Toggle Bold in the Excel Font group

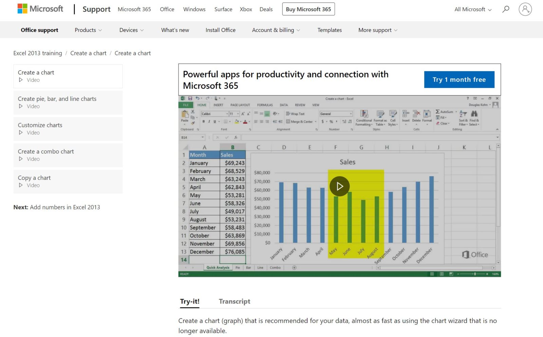204,121
